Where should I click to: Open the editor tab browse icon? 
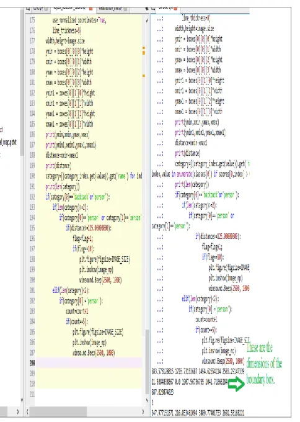(28, 9)
